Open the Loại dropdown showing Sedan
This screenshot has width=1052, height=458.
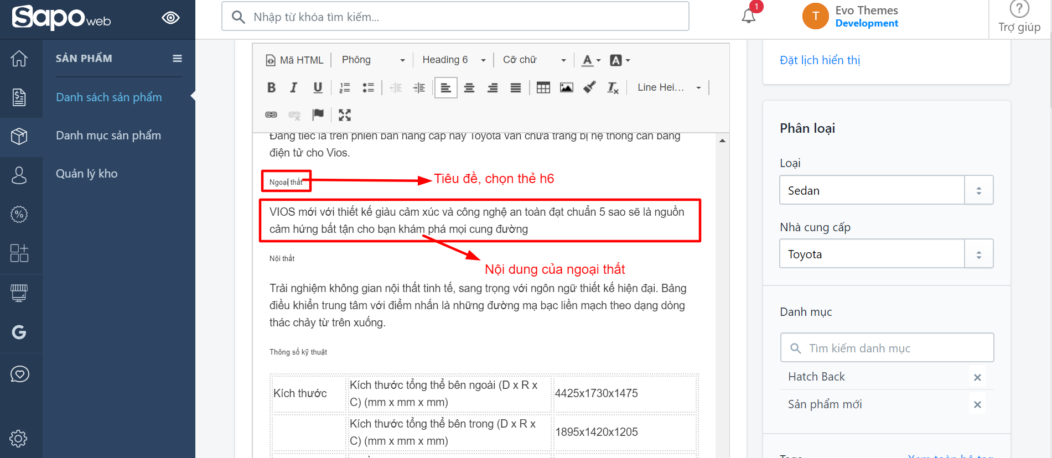[x=886, y=190]
